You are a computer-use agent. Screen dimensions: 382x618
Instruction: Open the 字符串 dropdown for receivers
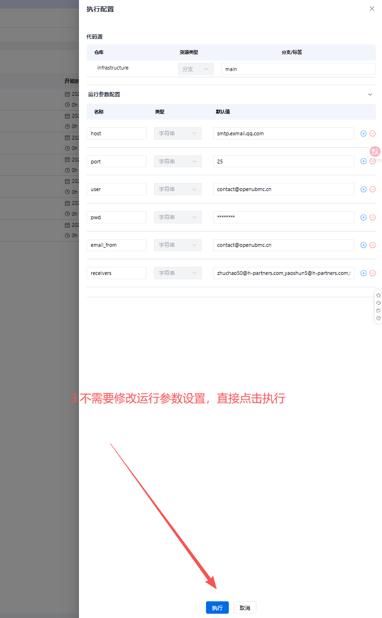click(x=177, y=273)
